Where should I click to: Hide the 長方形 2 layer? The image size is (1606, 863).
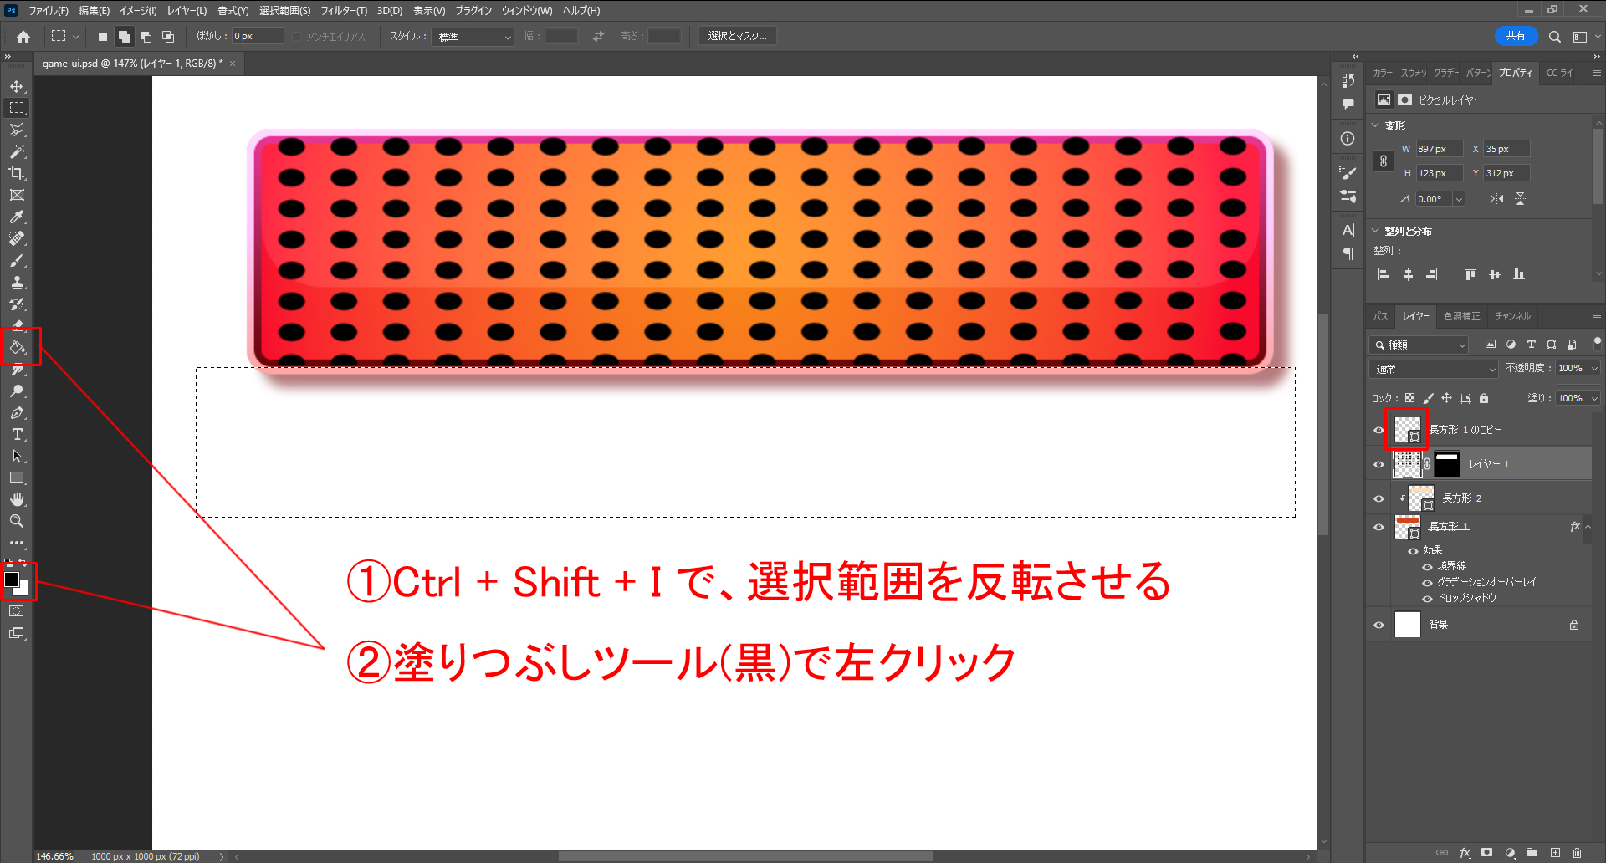coord(1378,498)
